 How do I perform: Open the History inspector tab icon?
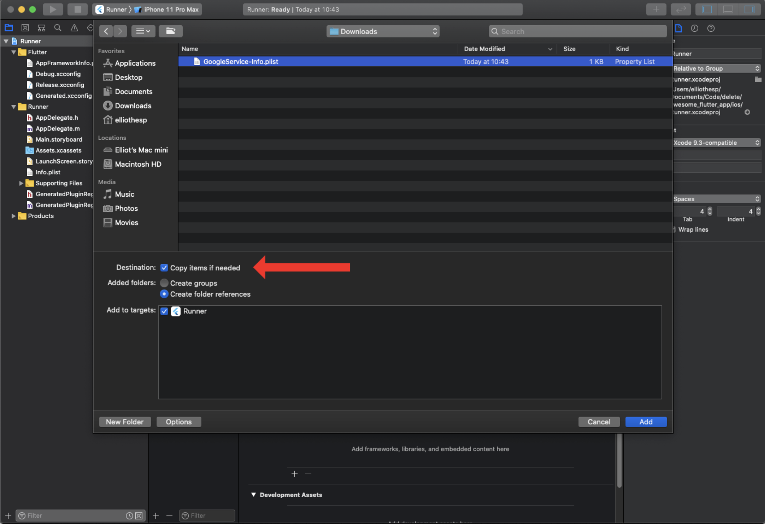click(x=694, y=28)
